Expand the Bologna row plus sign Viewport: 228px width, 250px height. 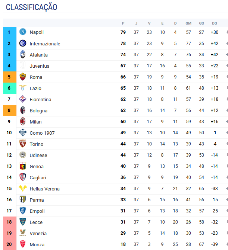point(227,110)
